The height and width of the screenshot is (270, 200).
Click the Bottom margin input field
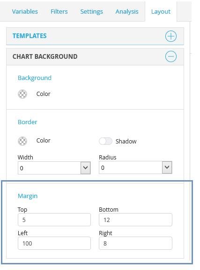coord(135,220)
